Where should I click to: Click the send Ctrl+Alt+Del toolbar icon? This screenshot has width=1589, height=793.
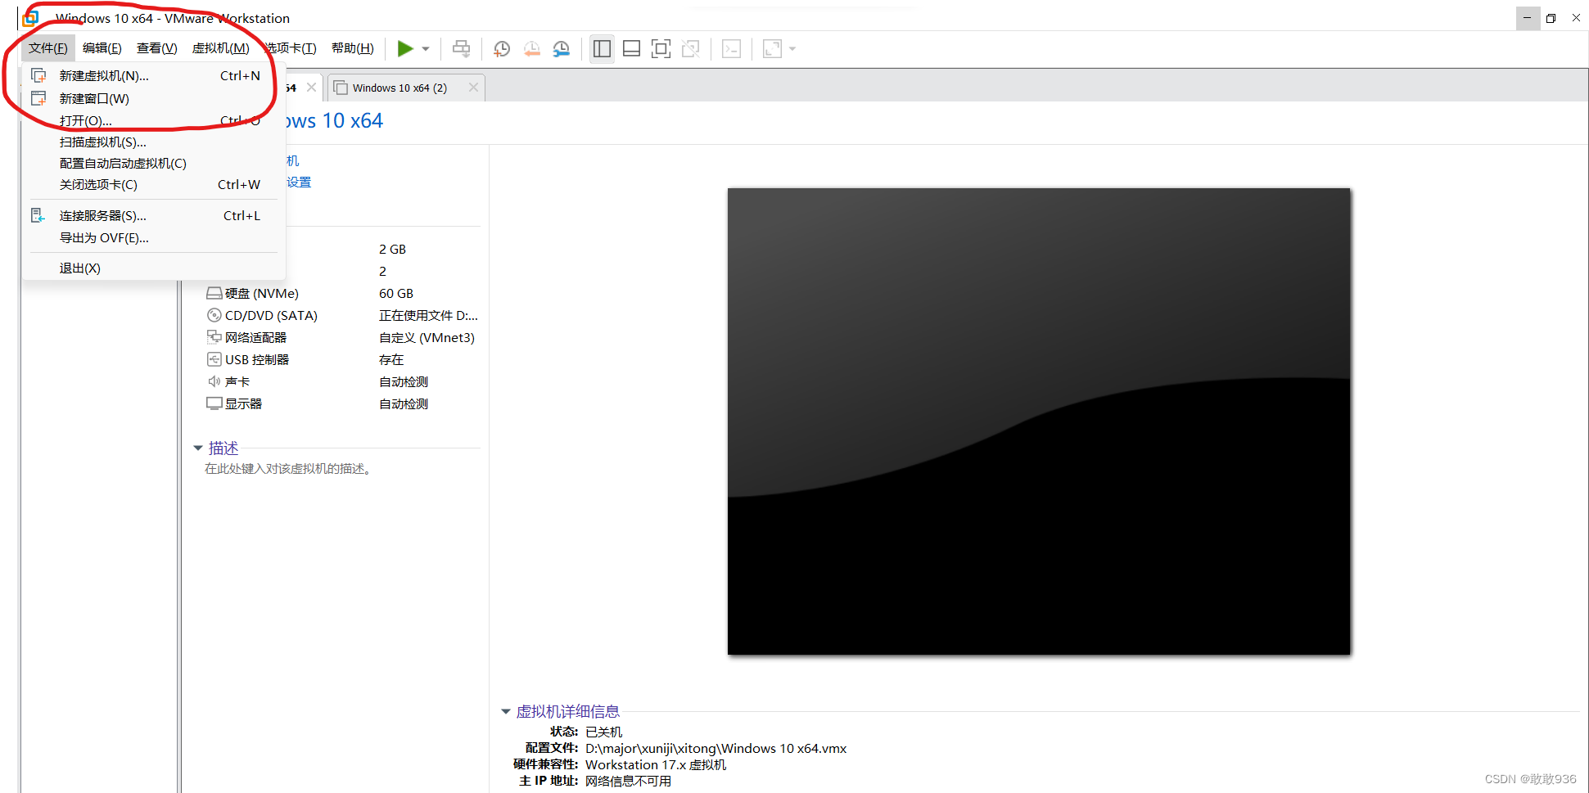pyautogui.click(x=462, y=49)
